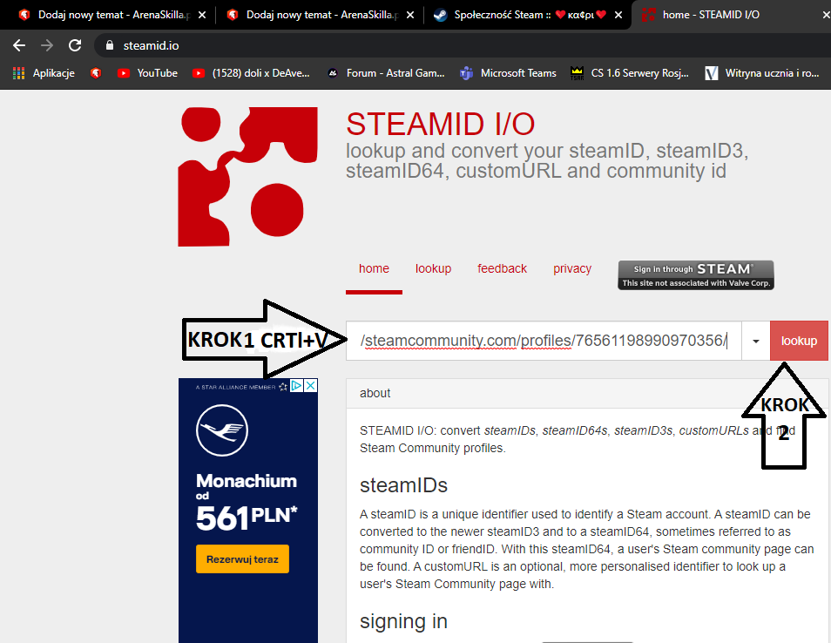
Task: Click the Lufthansa crane logo
Action: coord(222,430)
